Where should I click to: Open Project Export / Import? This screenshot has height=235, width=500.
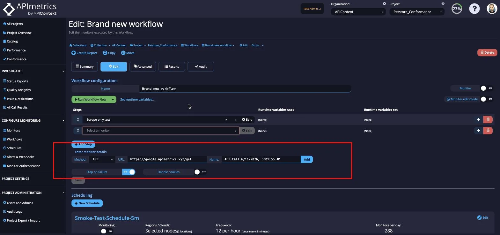(21, 220)
